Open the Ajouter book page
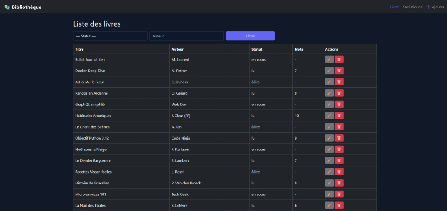 [435, 7]
